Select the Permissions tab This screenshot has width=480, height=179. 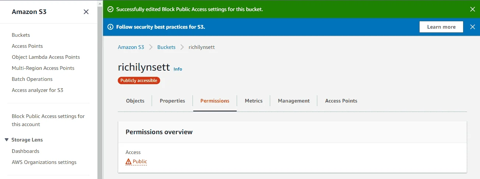point(215,101)
